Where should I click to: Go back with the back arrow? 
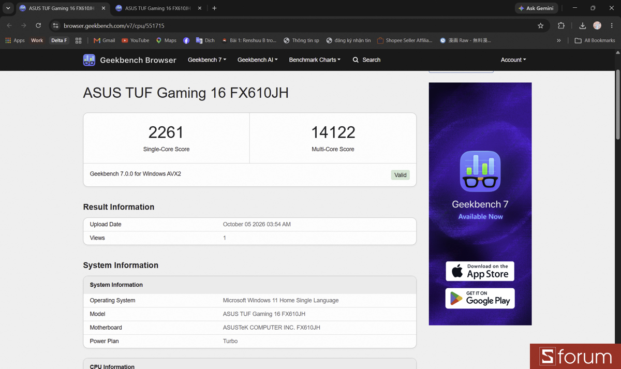coord(9,25)
